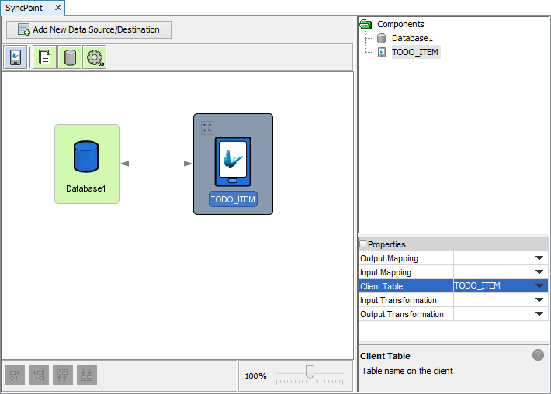Select Database1 in the Components tree
The image size is (551, 394).
click(x=411, y=38)
